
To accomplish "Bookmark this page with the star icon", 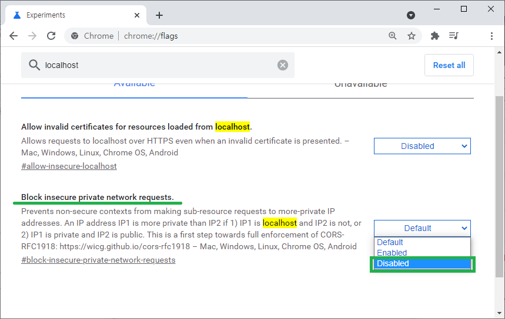I will click(412, 36).
